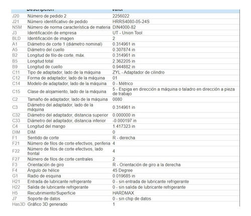Click 'Orientación de giro' description
Image resolution: width=251 pixels, height=216 pixels.
46,165
